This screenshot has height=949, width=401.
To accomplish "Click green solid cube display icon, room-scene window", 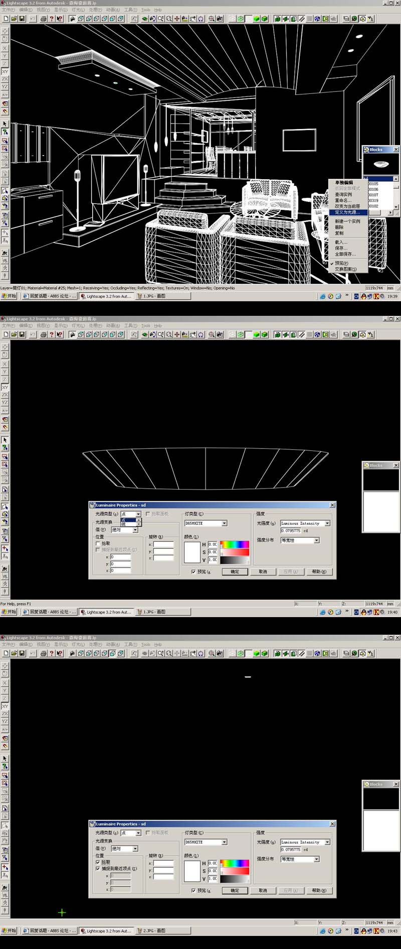I will click(257, 19).
